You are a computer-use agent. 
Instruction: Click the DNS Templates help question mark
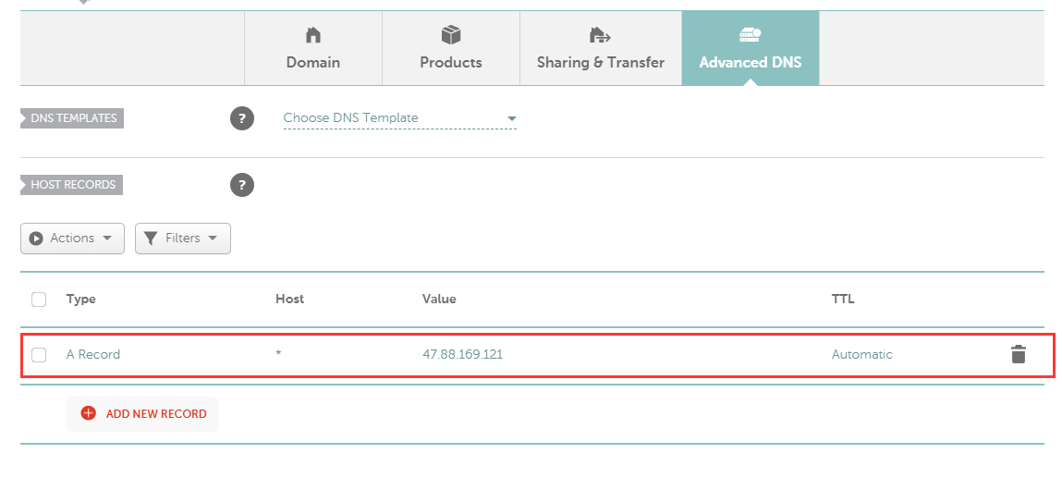(x=242, y=118)
